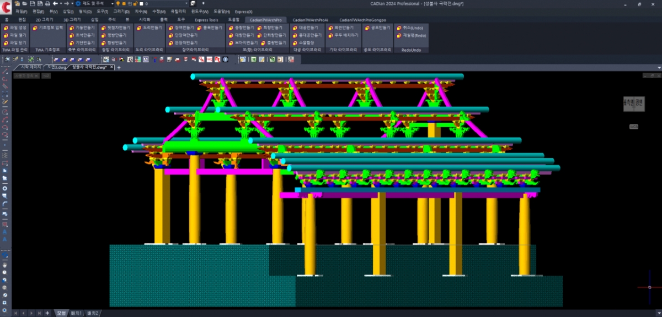The width and height of the screenshot is (662, 317).
Task: Open the 유틸리티 menu
Action: pos(178,12)
